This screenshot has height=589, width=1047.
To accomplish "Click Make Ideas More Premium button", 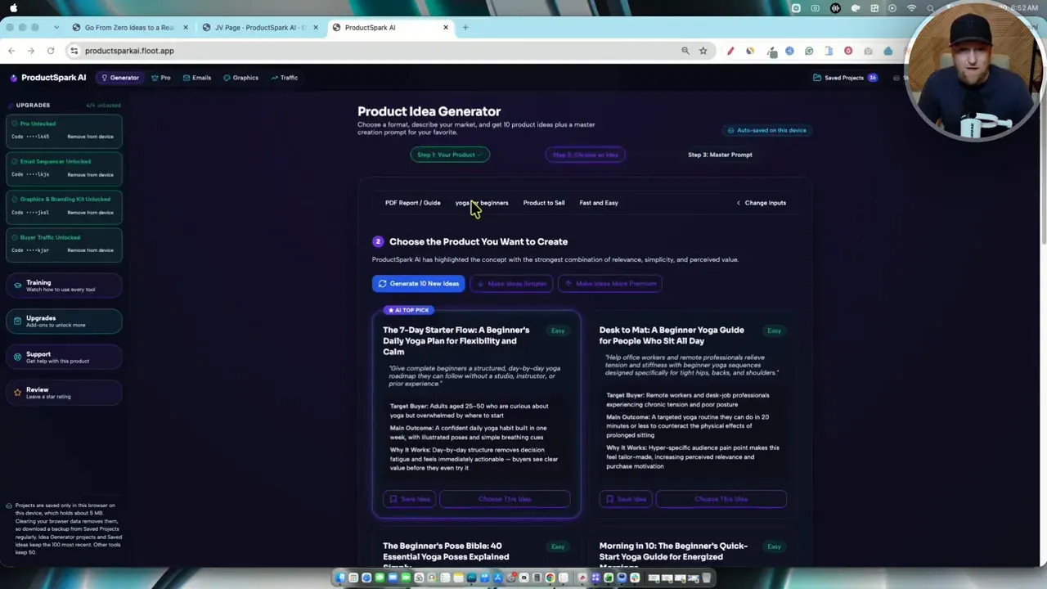I will 610,284.
